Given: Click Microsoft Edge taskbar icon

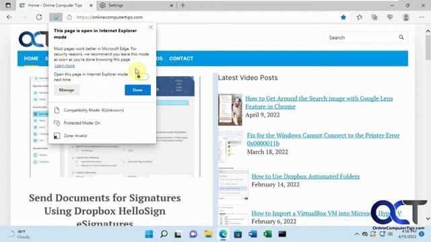Looking at the screenshot, I should pos(223,234).
